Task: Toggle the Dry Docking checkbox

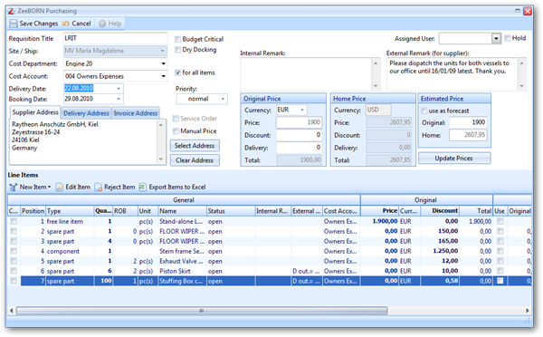Action: [177, 50]
